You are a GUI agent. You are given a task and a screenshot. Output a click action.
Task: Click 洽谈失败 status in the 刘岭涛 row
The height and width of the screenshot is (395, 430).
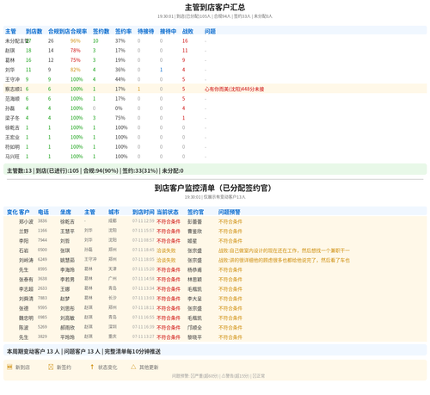pos(166,260)
